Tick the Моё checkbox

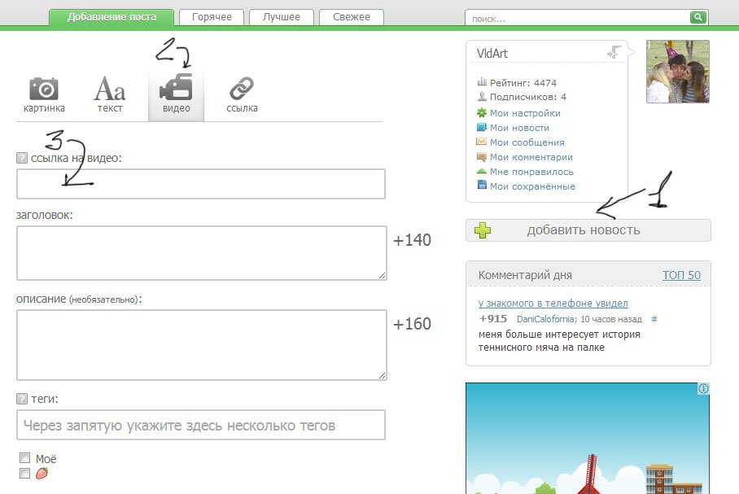pyautogui.click(x=25, y=457)
